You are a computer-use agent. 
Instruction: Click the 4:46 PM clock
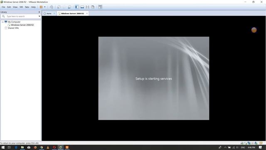click(251, 147)
